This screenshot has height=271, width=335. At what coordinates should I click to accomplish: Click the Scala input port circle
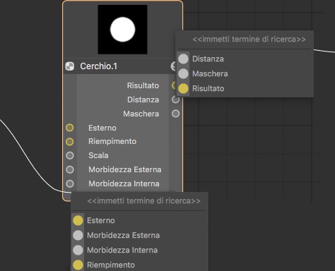coord(70,155)
